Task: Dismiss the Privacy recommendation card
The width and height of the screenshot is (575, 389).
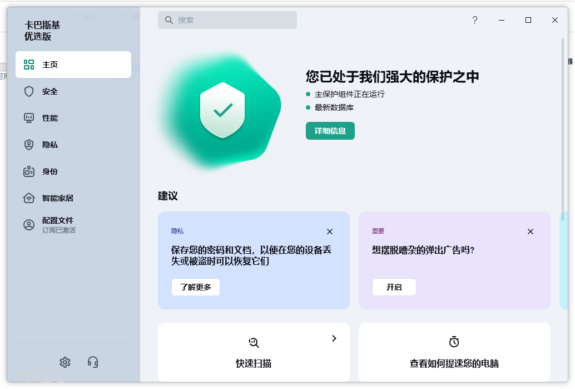Action: [330, 232]
